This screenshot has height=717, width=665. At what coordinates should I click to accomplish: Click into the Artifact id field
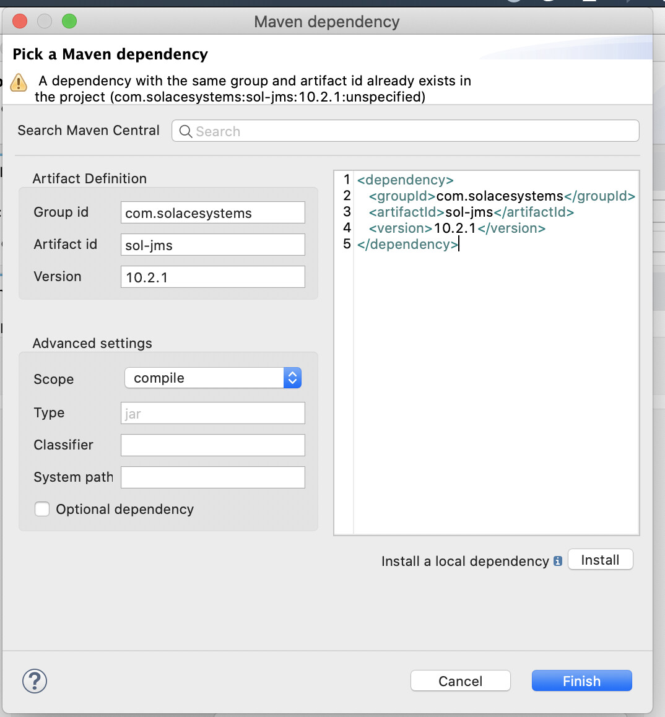click(x=212, y=245)
